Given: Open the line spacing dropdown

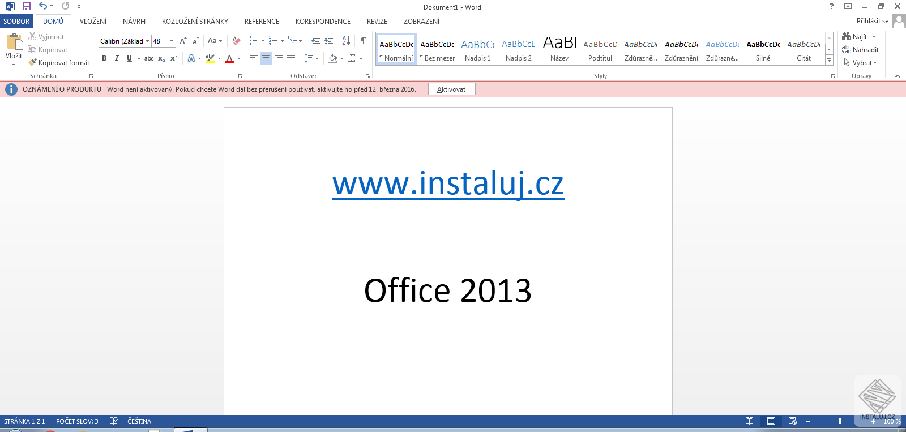Looking at the screenshot, I should click(x=311, y=58).
